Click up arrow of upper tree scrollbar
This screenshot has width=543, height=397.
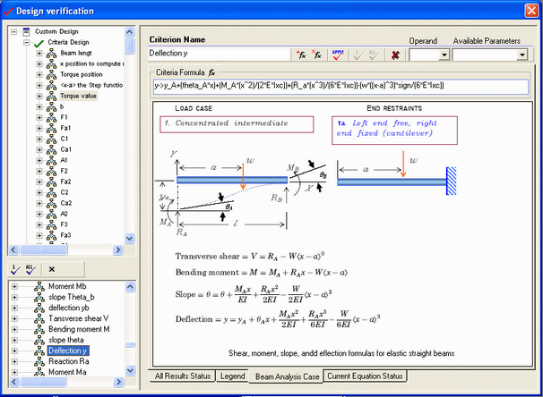point(129,32)
